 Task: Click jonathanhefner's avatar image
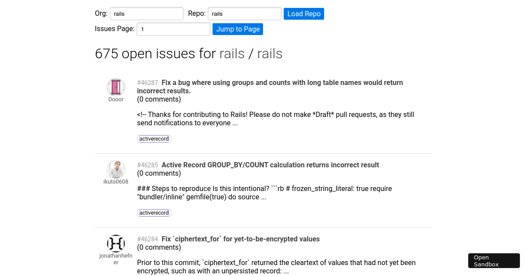[116, 244]
